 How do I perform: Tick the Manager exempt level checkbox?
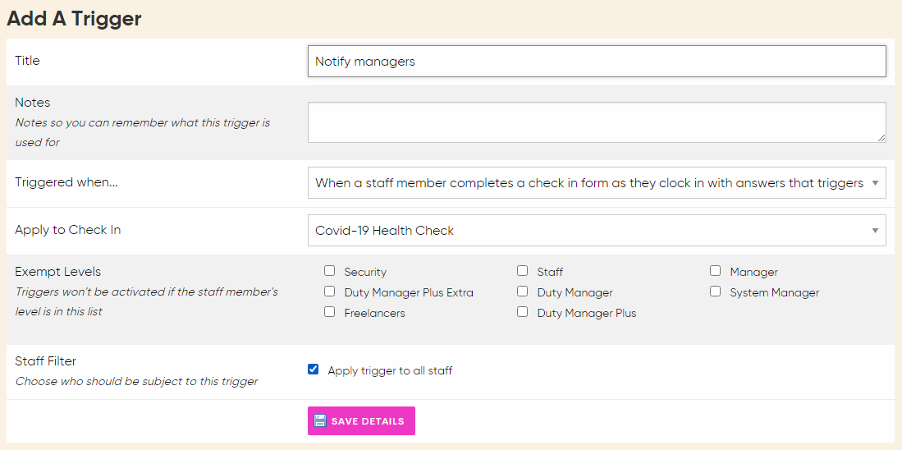[x=716, y=271]
